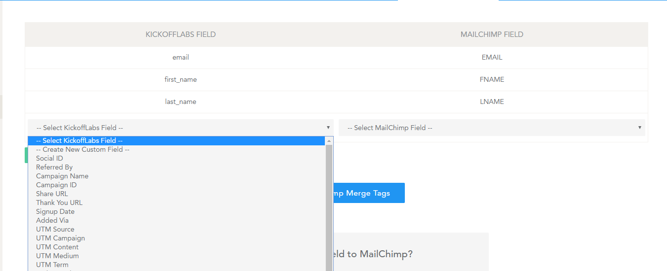Click the 'FNAME' cell
The height and width of the screenshot is (271, 667).
pos(492,80)
